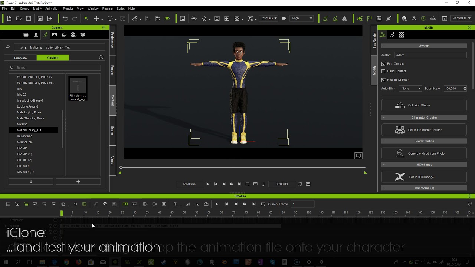475x267 pixels.
Task: Create a new project via toolbar icon
Action: (x=9, y=18)
